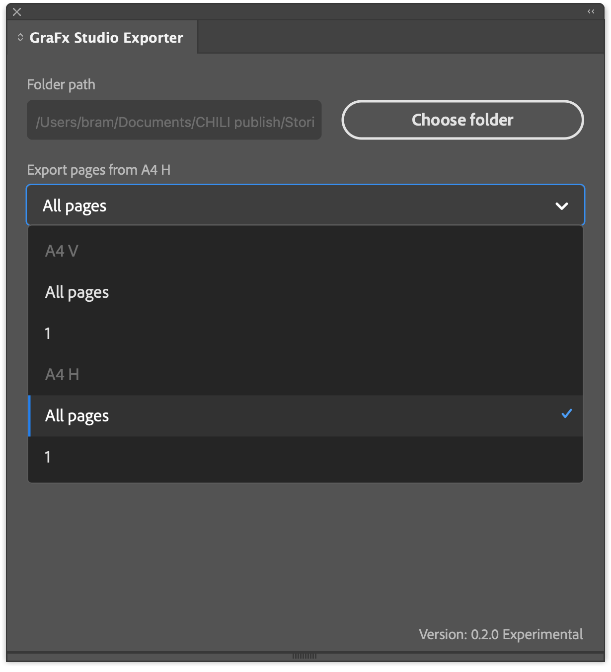Select page 1 under A4 V

(x=305, y=334)
